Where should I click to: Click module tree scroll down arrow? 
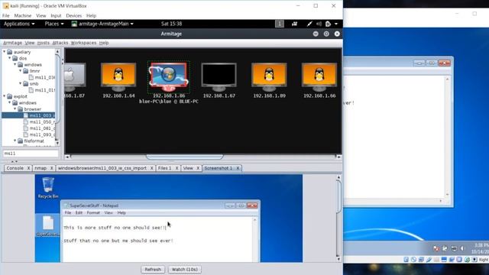57,143
